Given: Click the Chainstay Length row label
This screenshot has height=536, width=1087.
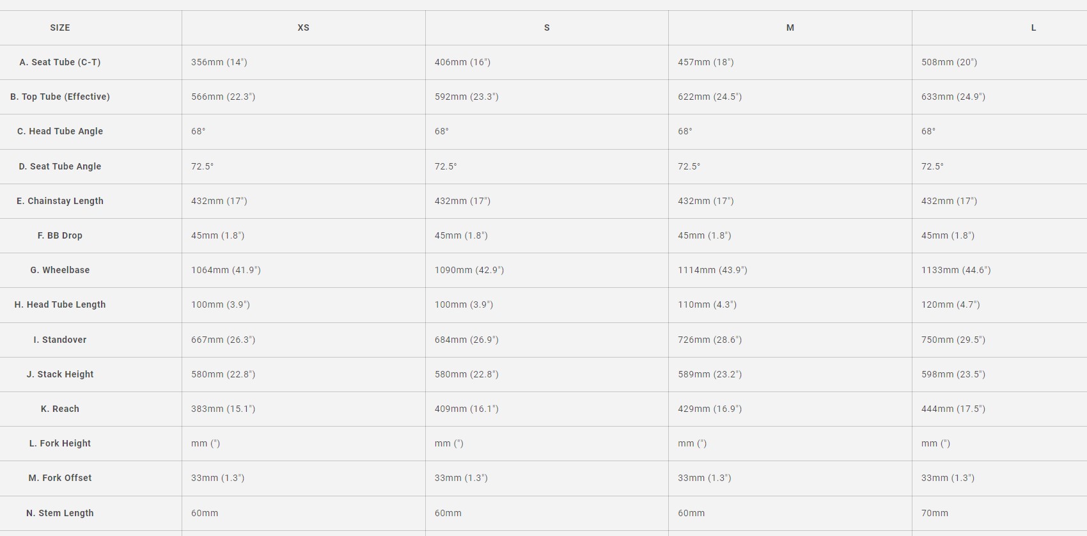Looking at the screenshot, I should pos(60,201).
